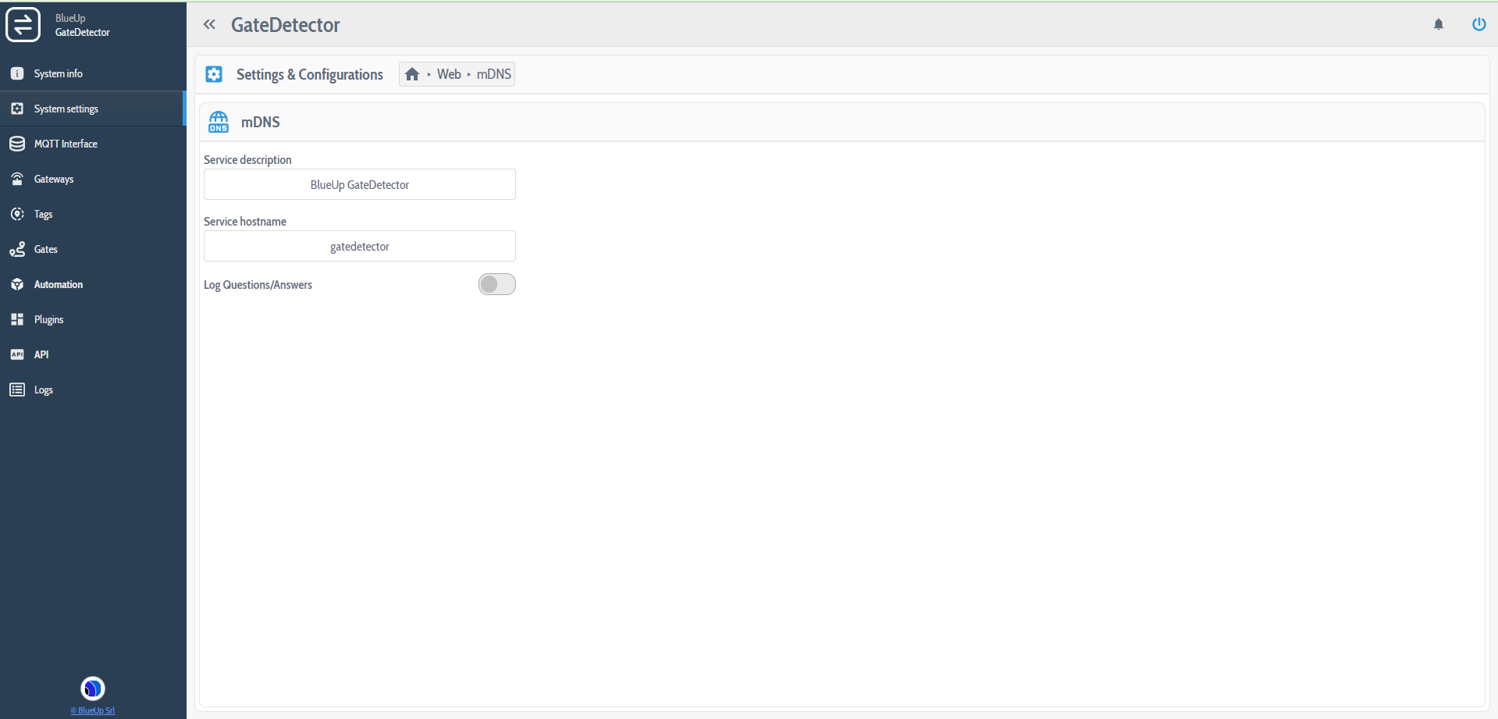Click the Gates icon in sidebar

(x=17, y=249)
